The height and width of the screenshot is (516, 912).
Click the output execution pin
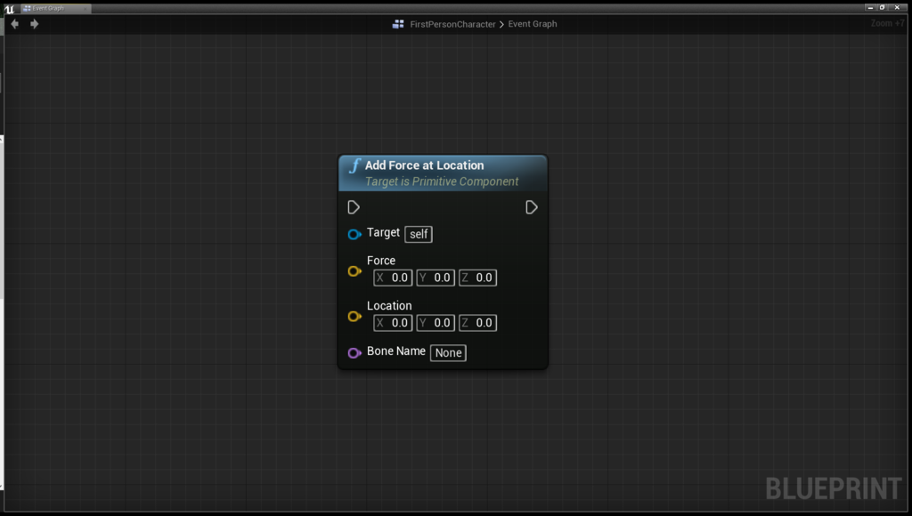[x=531, y=207]
